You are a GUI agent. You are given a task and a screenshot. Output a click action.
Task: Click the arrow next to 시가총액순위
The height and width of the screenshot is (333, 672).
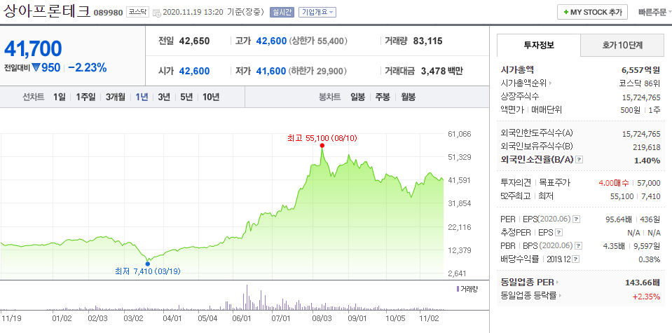coord(550,83)
